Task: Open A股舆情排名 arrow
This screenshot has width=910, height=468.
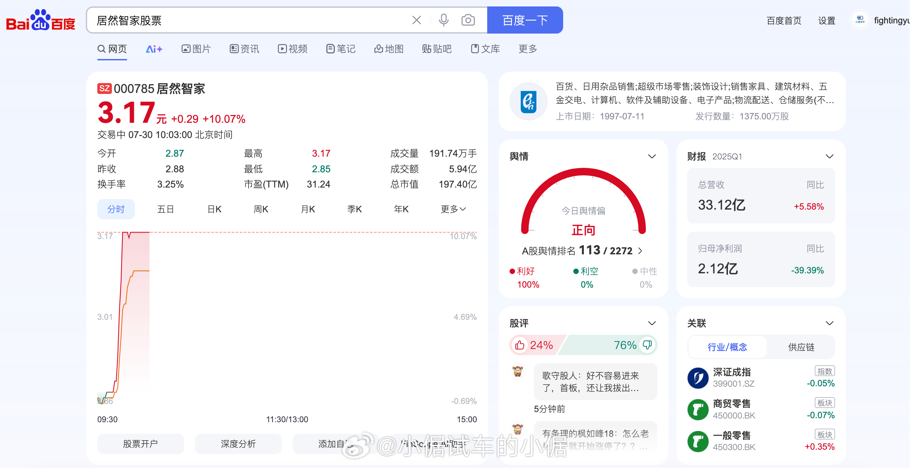Action: pyautogui.click(x=640, y=251)
